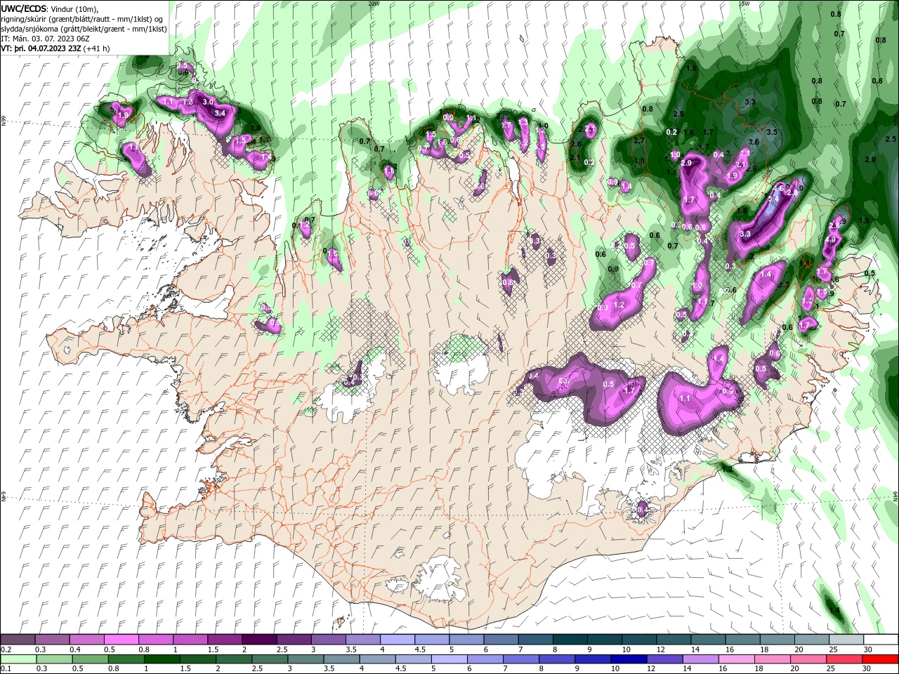Viewport: 899px width, 674px height.
Task: Click the '0.2' label on the upper scale
Action: 6,649
